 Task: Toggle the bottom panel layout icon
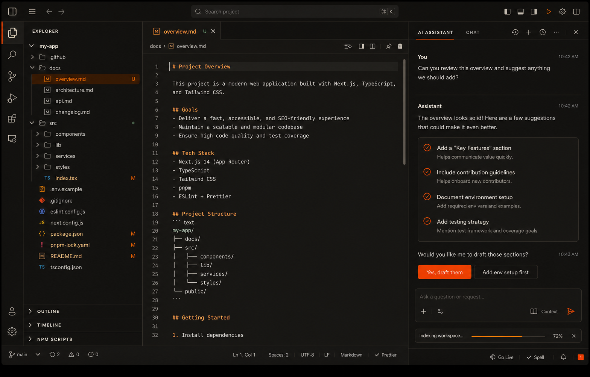click(x=520, y=12)
